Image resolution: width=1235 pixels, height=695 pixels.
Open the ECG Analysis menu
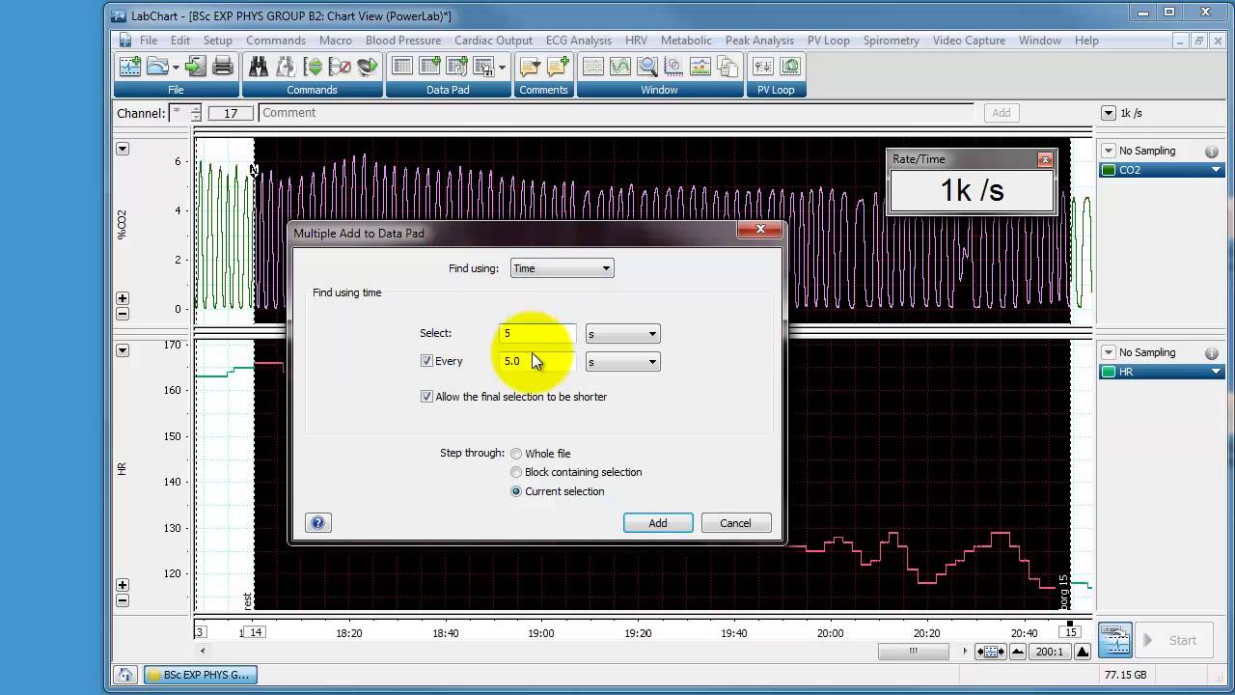(x=579, y=41)
